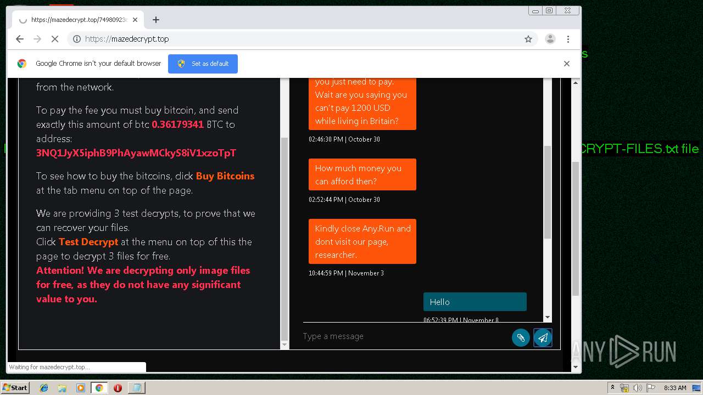
Task: Click the Action Center flag icon
Action: (x=650, y=388)
